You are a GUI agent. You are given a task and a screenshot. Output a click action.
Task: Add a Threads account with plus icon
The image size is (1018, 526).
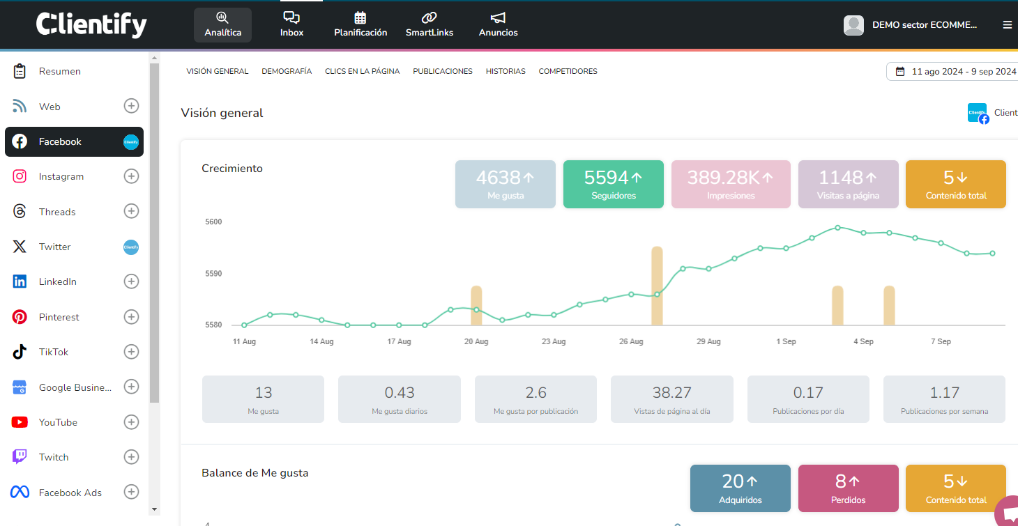[131, 211]
